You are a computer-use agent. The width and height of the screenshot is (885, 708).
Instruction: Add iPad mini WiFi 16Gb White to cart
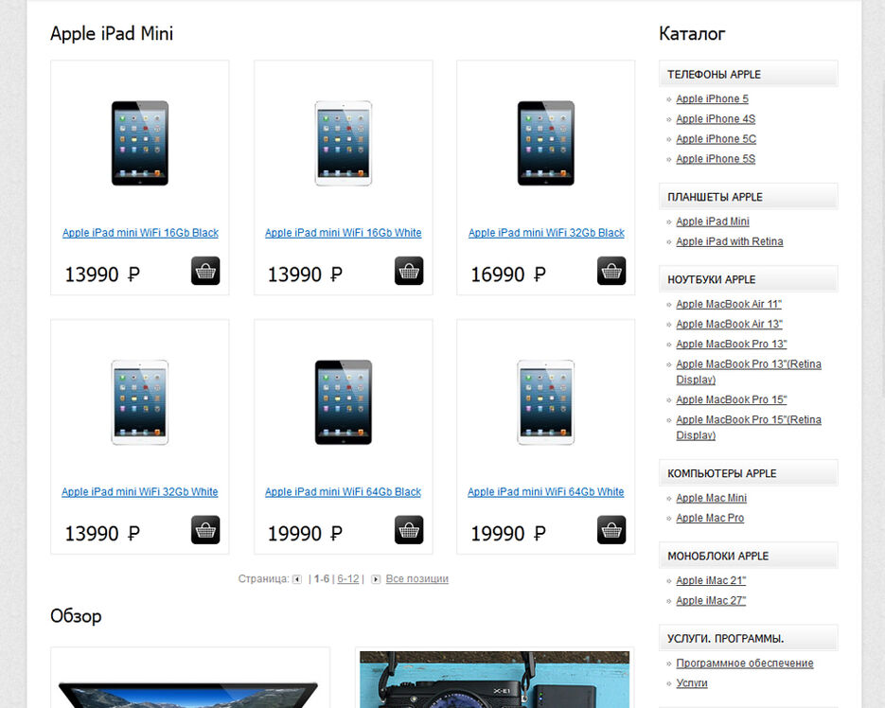pyautogui.click(x=409, y=271)
